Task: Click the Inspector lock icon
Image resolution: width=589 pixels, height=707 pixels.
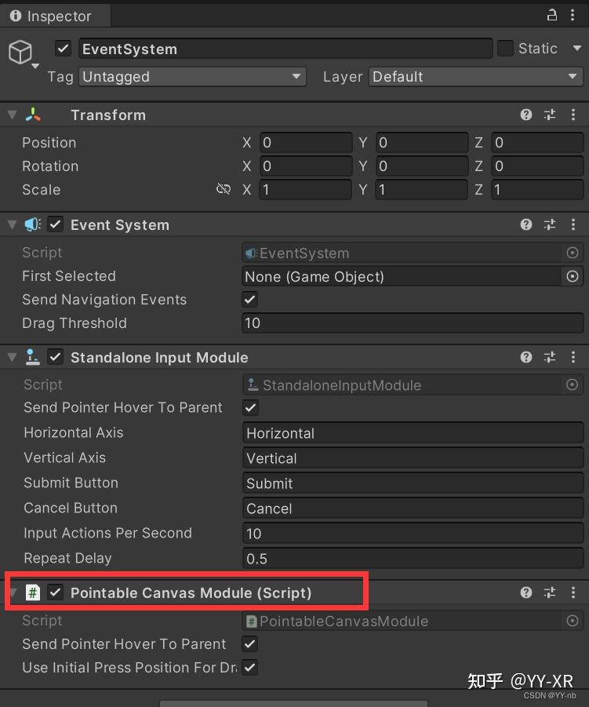Action: click(x=552, y=15)
